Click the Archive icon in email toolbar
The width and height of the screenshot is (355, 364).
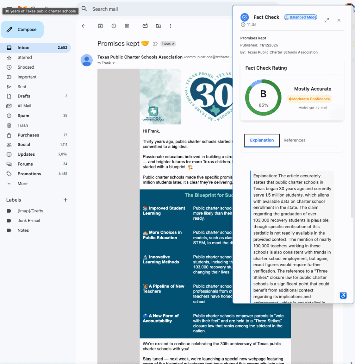coord(100,26)
